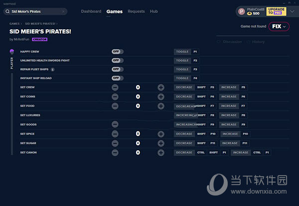Turn on Instant Ship Reload toggle
The image size is (299, 206).
coord(118,78)
